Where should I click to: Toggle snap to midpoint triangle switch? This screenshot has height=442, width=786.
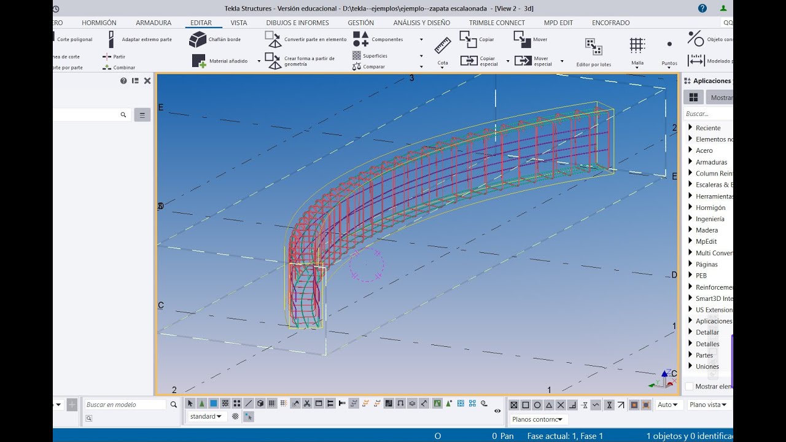pyautogui.click(x=549, y=405)
